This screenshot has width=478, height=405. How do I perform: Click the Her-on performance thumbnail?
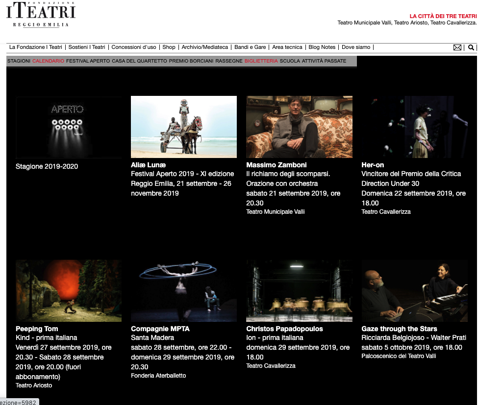tap(415, 127)
